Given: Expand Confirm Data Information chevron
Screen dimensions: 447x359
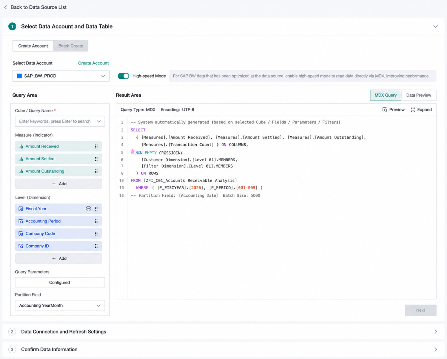Looking at the screenshot, I should (435, 349).
